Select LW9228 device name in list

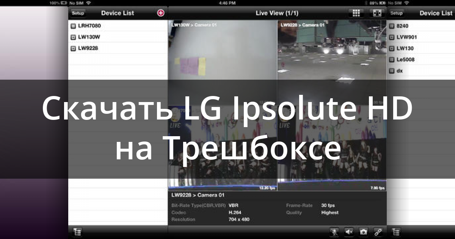(88, 48)
